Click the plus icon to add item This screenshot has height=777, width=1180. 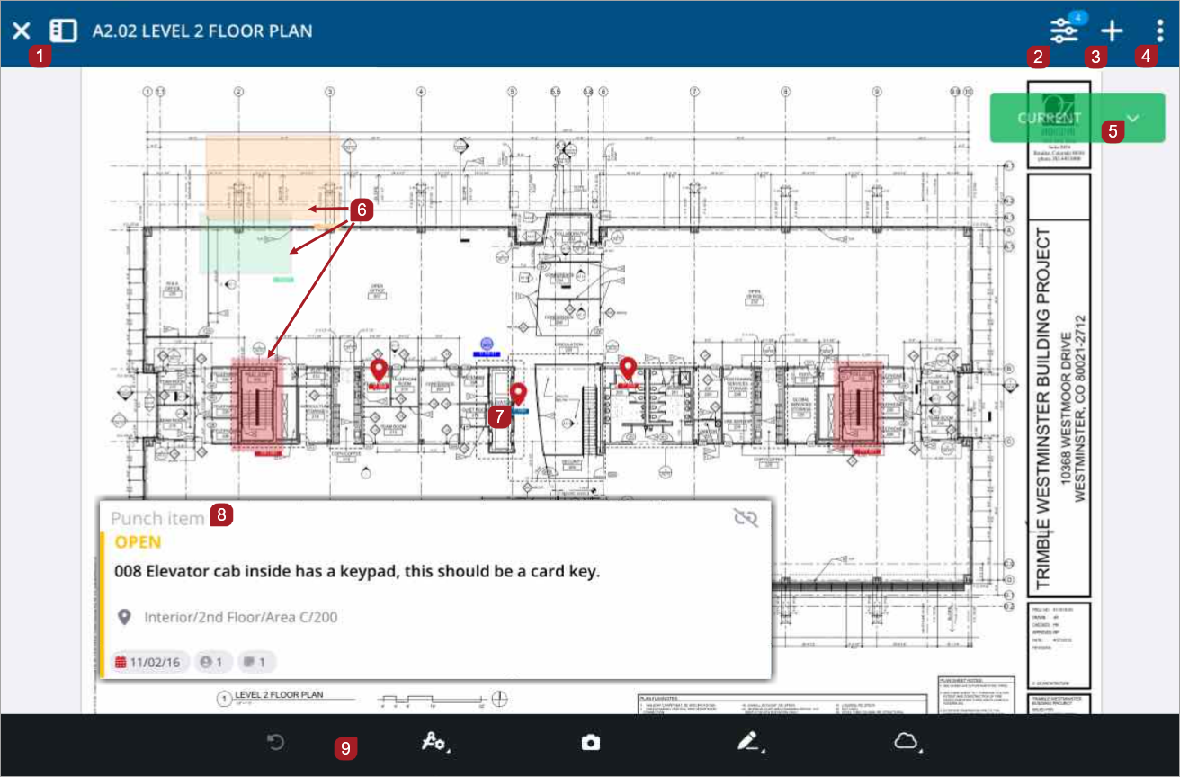pos(1113,31)
